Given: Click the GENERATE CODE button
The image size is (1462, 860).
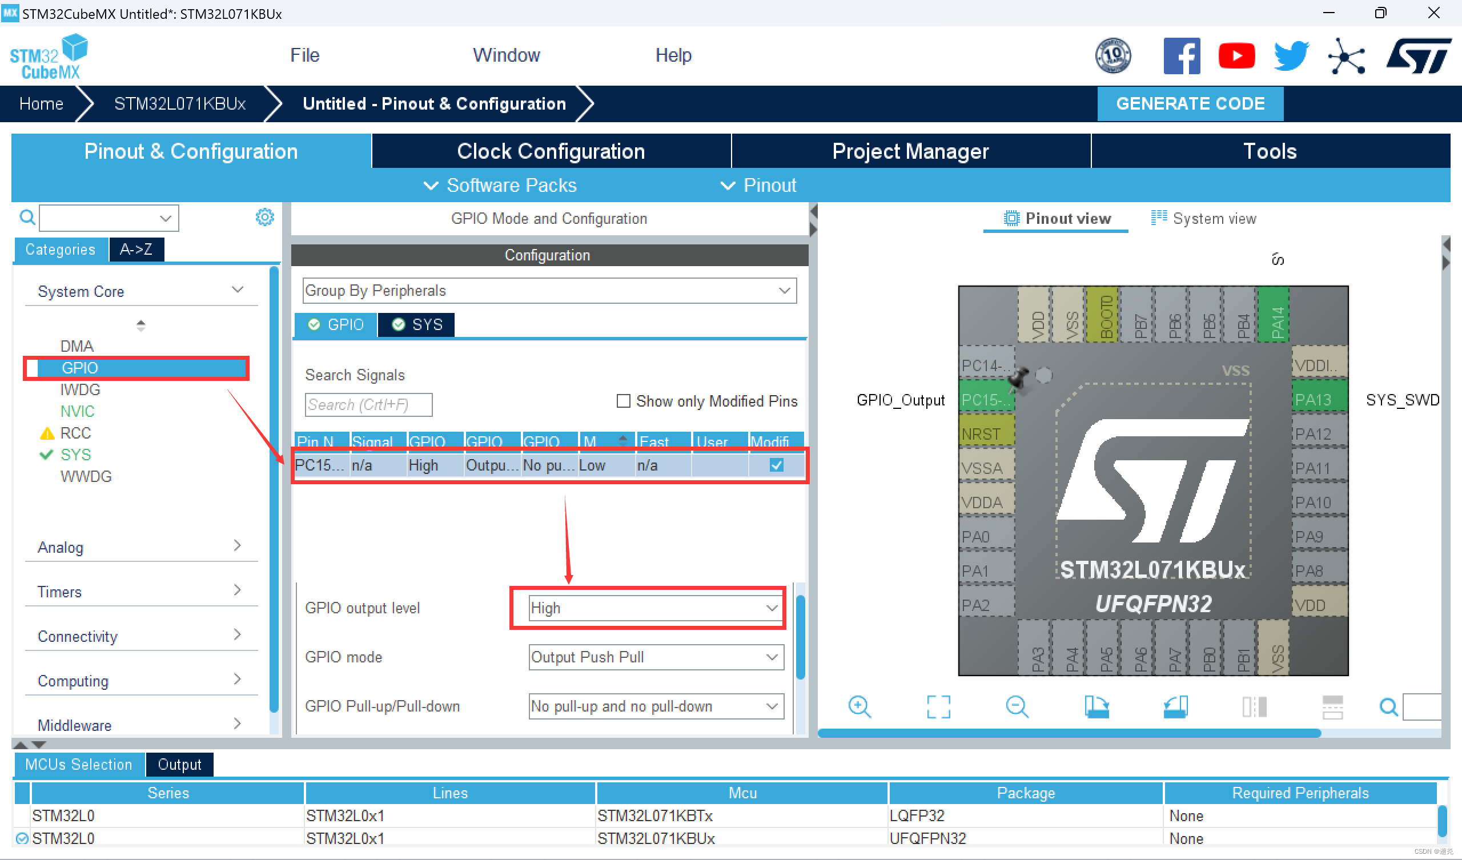Looking at the screenshot, I should click(x=1190, y=104).
